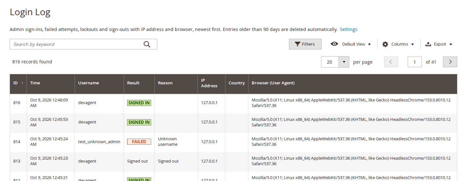Click the IP 127.0.0.1 in row 814
Image resolution: width=467 pixels, height=181 pixels.
coord(209,142)
